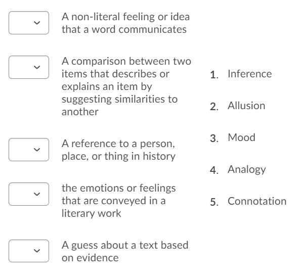
Task: Open dropdown for emotions or feelings definition
Action: [29, 194]
